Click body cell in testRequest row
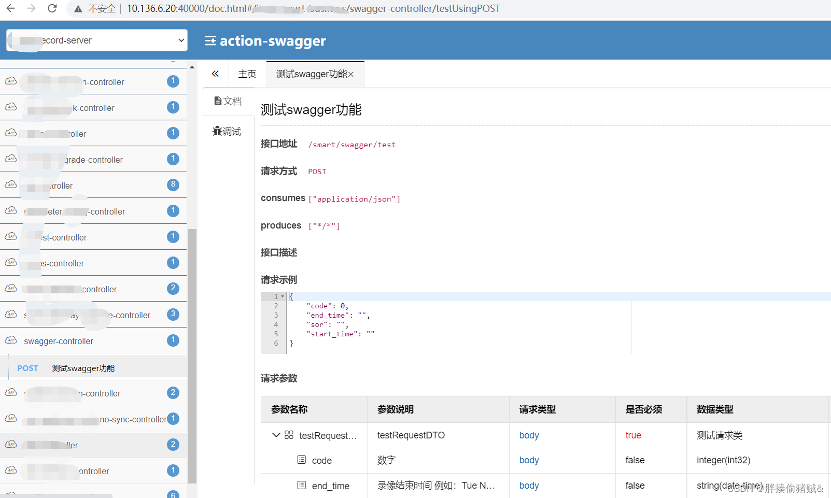The width and height of the screenshot is (831, 498). click(529, 435)
